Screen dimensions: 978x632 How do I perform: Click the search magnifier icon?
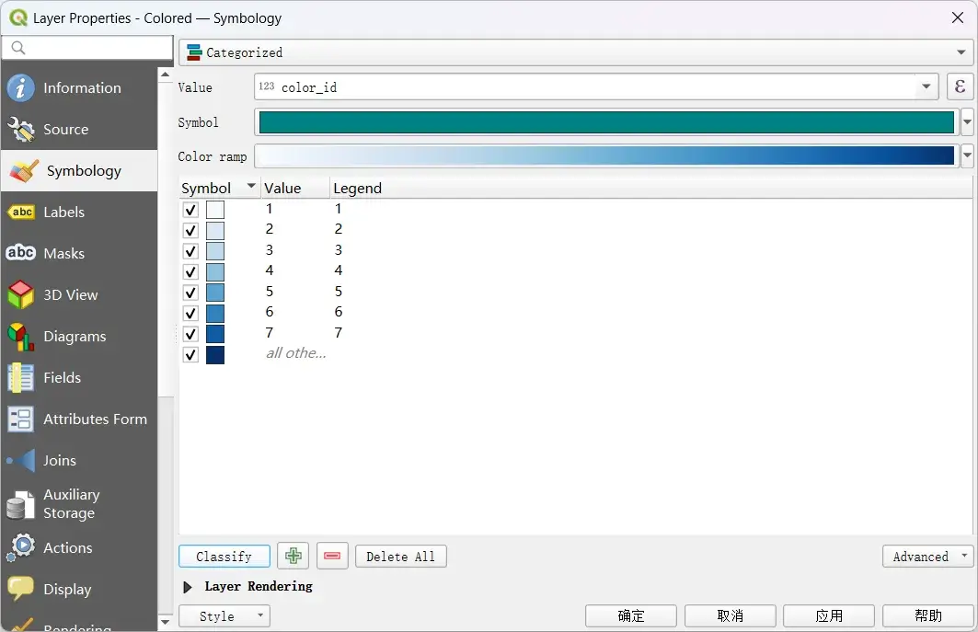(x=18, y=48)
